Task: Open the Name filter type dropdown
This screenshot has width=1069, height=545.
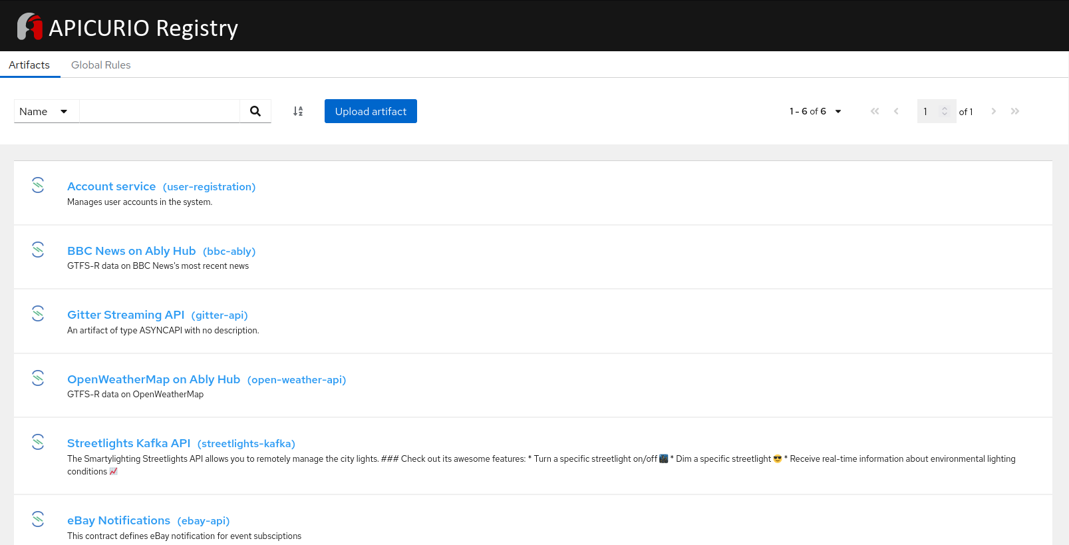Action: pyautogui.click(x=44, y=111)
